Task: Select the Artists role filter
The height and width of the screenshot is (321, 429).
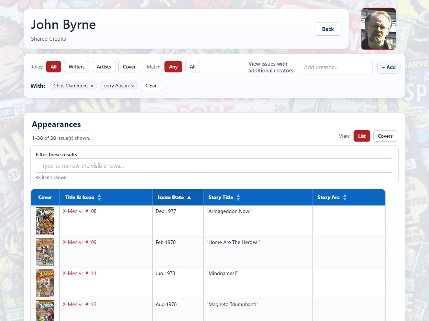Action: click(x=104, y=67)
